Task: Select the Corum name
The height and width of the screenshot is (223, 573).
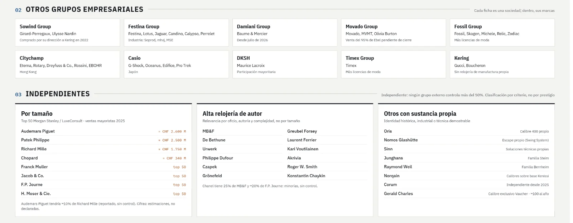Action: 390,185
